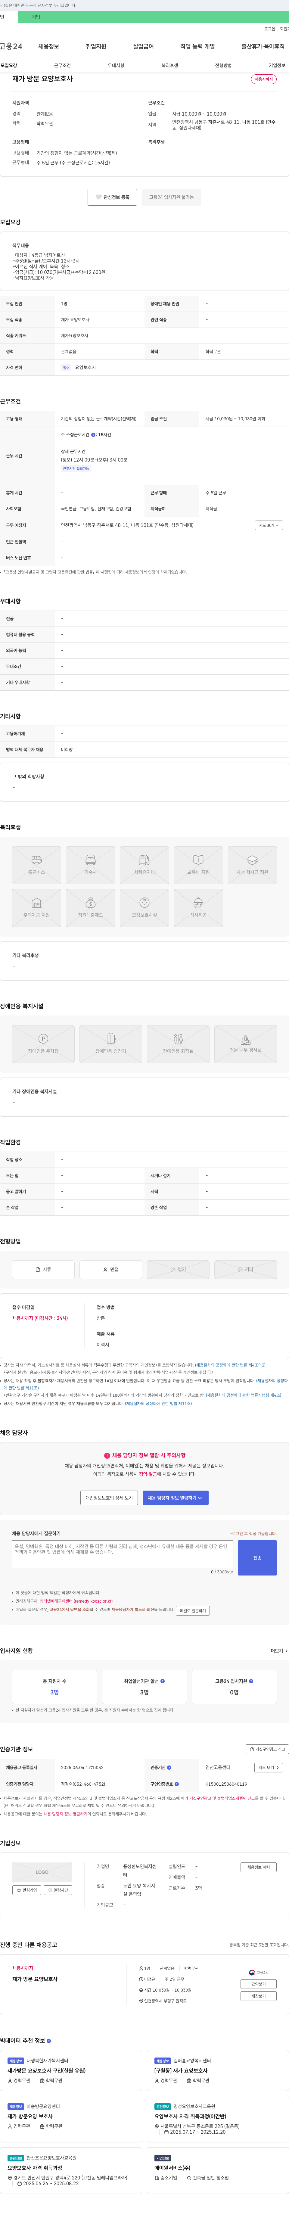
Task: Click the 메일로 질문하기 button
Action: (x=192, y=1610)
